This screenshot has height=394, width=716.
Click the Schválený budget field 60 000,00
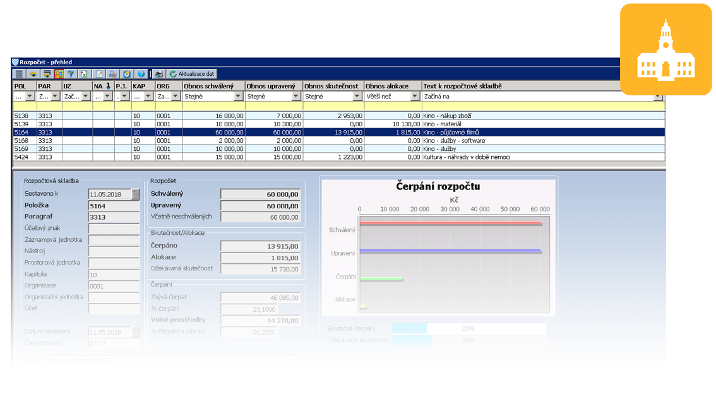click(260, 194)
